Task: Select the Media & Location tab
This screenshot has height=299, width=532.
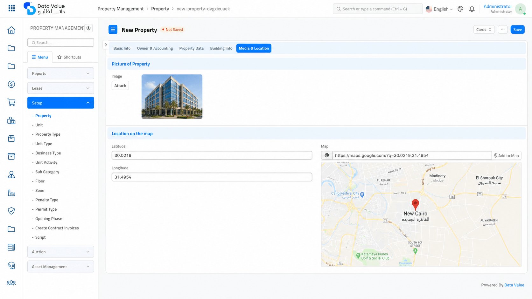Action: tap(254, 48)
